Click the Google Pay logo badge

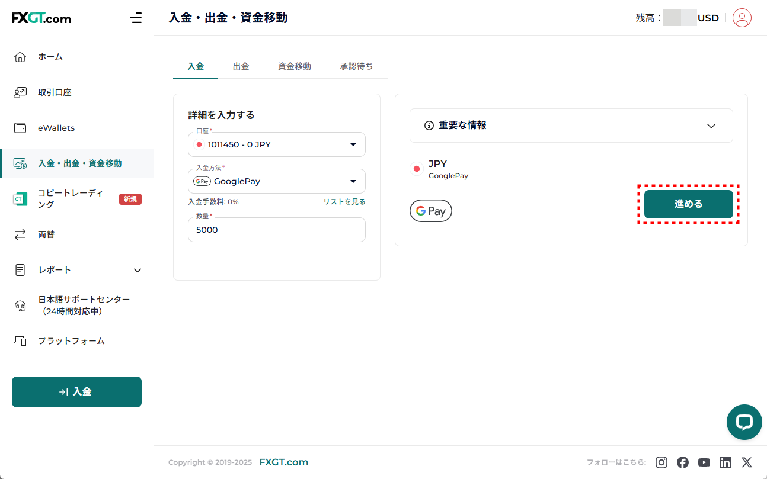click(x=431, y=211)
